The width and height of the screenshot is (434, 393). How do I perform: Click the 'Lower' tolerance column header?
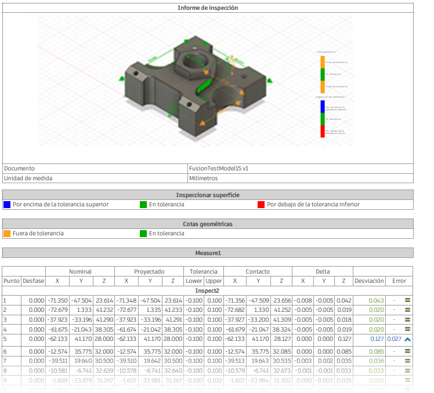click(194, 281)
